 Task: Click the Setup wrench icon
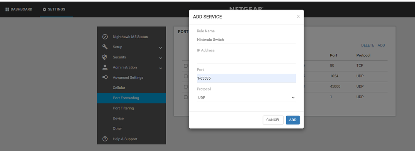tap(105, 47)
